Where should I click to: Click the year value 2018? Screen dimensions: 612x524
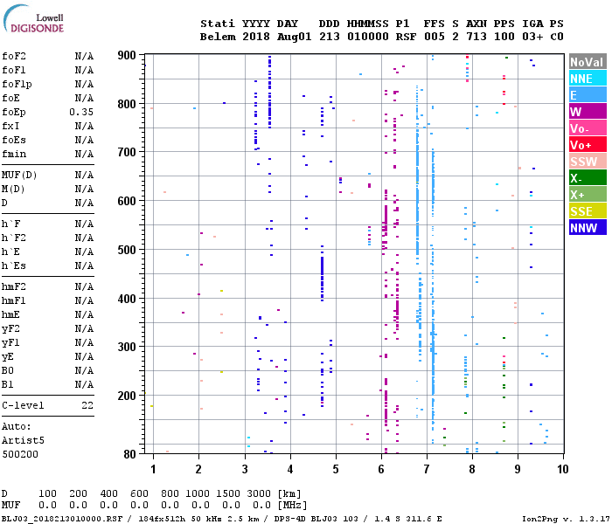256,37
